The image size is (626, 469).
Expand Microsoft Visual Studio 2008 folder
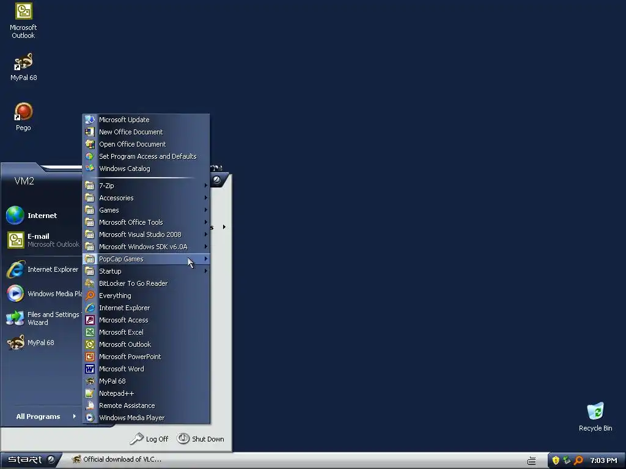(145, 235)
